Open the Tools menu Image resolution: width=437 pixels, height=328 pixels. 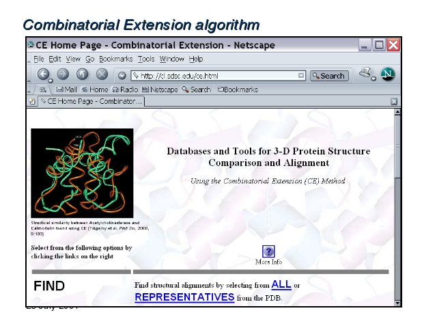point(147,59)
